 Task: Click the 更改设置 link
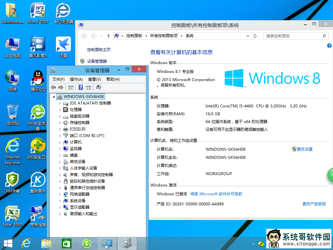click(304, 149)
